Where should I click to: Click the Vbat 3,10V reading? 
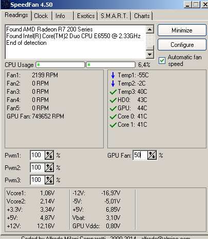[97, 218]
